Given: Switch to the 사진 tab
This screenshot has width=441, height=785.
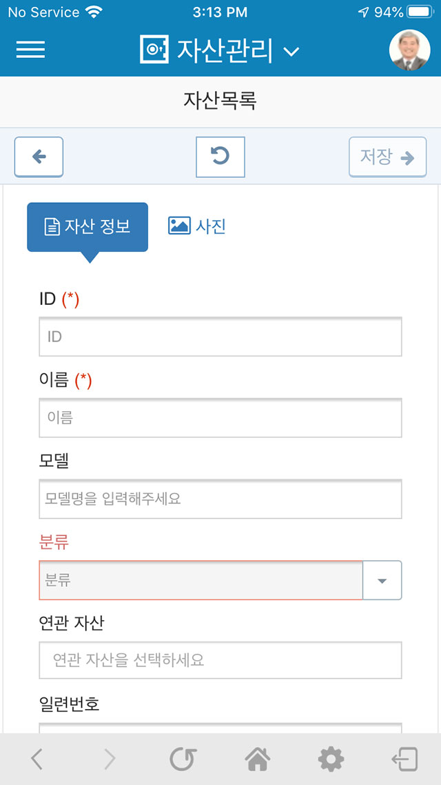Looking at the screenshot, I should (x=197, y=226).
